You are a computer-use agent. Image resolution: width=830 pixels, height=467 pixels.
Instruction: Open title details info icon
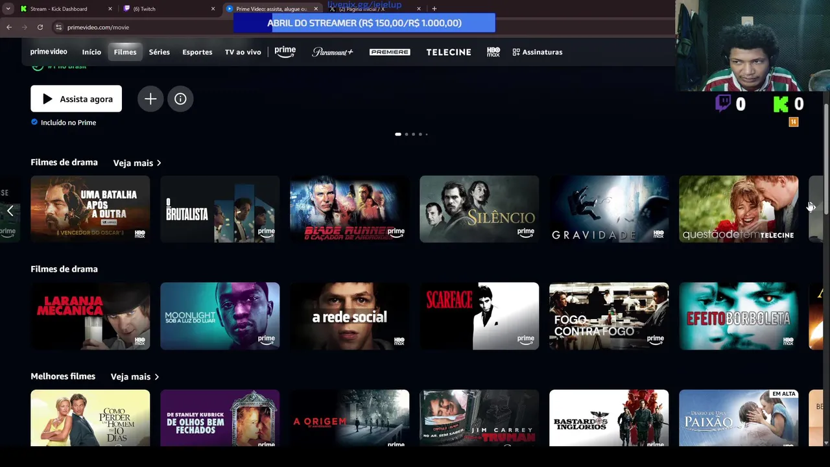coord(180,99)
